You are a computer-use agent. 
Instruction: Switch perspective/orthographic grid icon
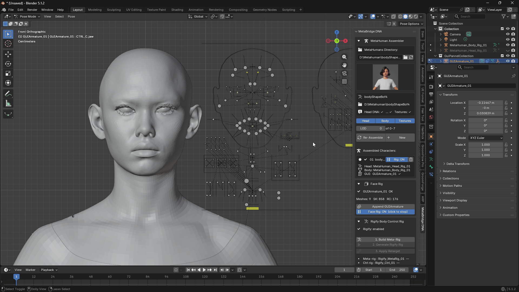(344, 81)
